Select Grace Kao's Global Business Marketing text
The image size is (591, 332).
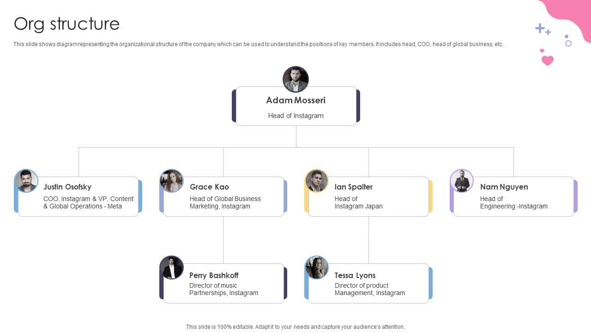coord(225,202)
